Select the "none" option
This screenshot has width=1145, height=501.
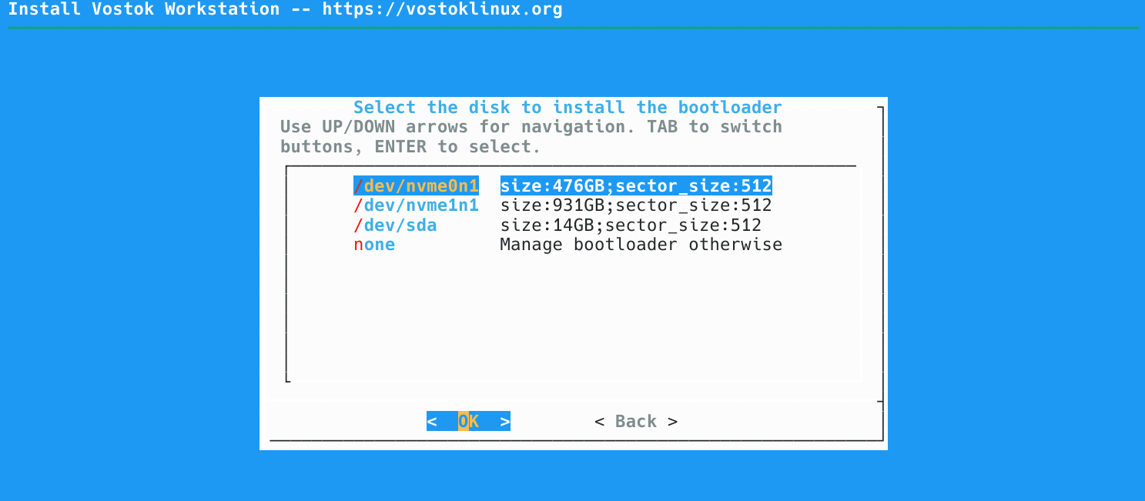point(373,244)
